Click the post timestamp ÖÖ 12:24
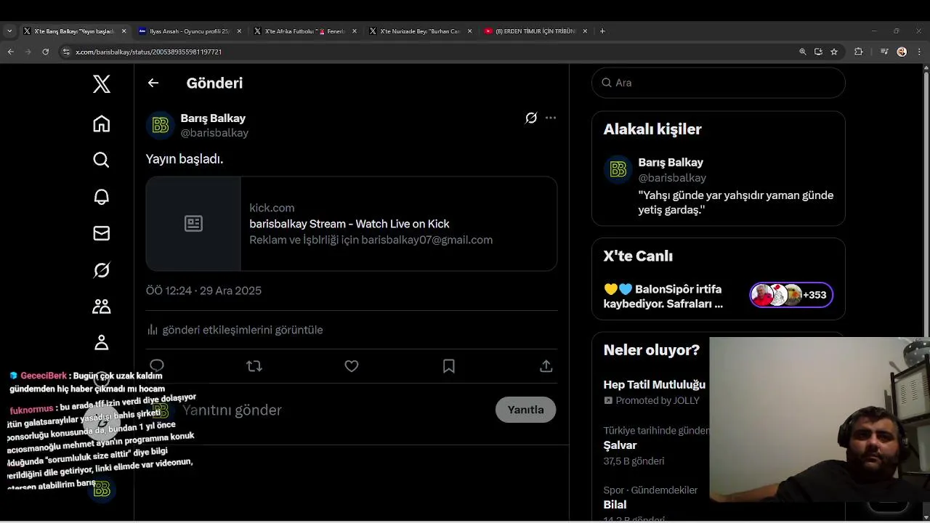The height and width of the screenshot is (523, 930). (203, 291)
